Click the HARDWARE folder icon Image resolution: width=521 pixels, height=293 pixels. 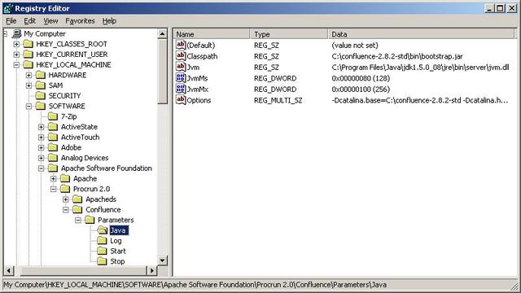41,75
